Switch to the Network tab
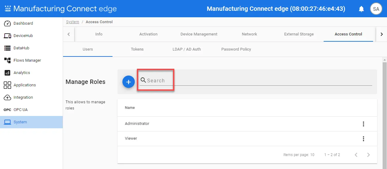The image size is (387, 169). pyautogui.click(x=249, y=34)
